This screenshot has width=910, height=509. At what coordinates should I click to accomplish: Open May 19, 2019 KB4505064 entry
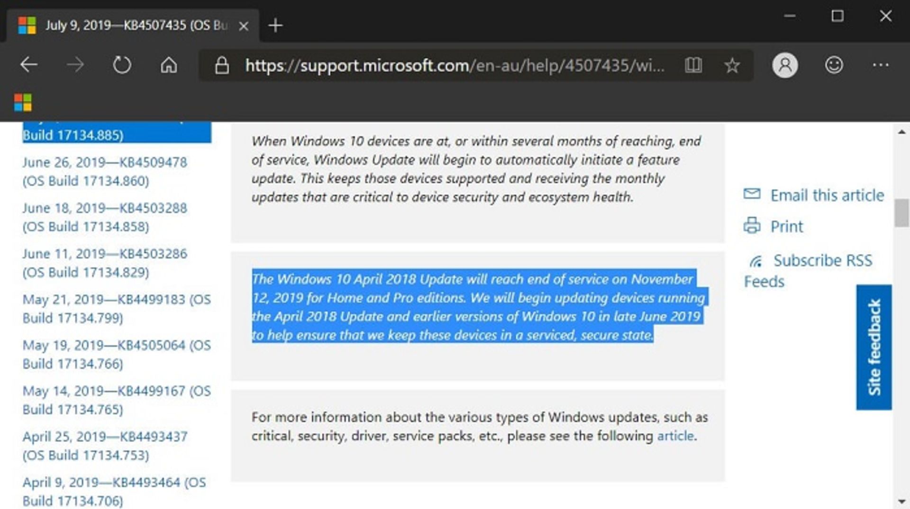coord(117,355)
